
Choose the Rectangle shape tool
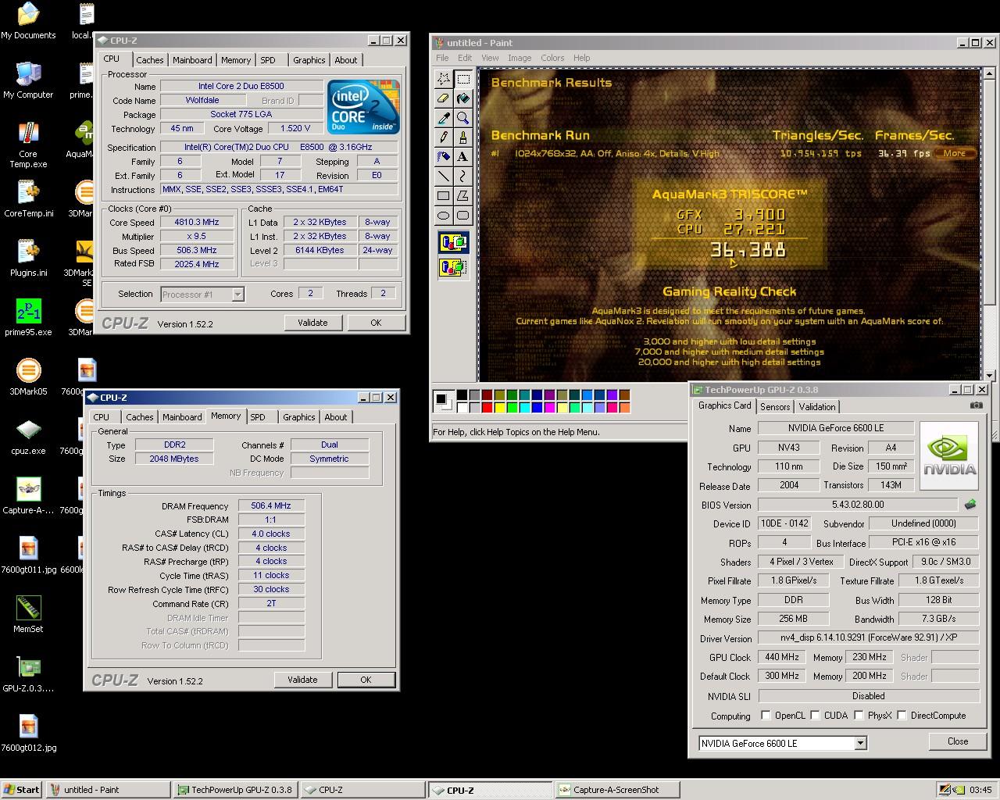[x=444, y=196]
